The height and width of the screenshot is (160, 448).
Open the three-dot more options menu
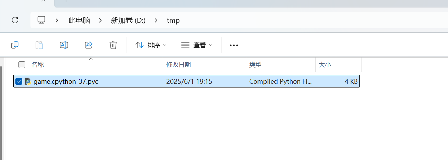234,45
